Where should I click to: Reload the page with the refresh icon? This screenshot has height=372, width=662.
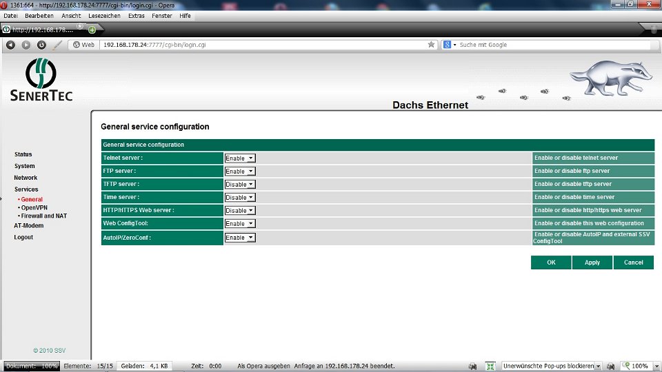coord(41,45)
